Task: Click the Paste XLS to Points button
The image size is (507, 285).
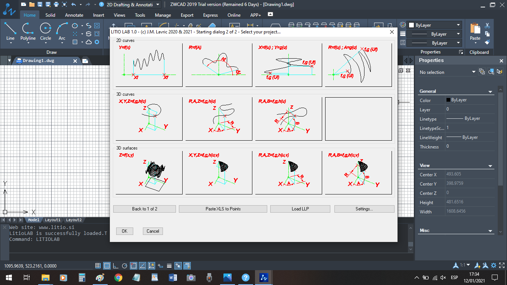Action: [x=223, y=209]
